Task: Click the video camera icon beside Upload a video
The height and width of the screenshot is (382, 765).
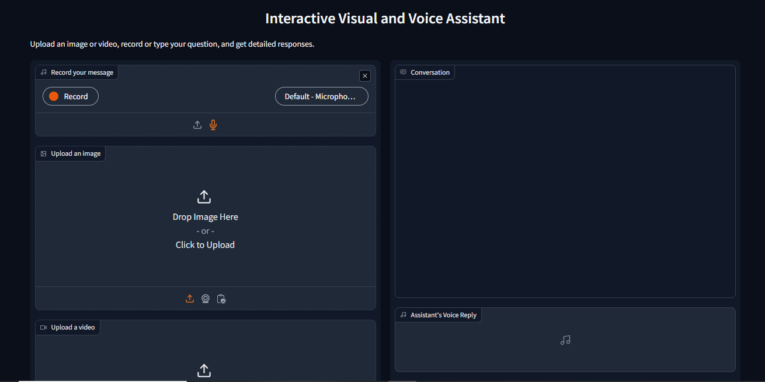Action: [x=43, y=327]
